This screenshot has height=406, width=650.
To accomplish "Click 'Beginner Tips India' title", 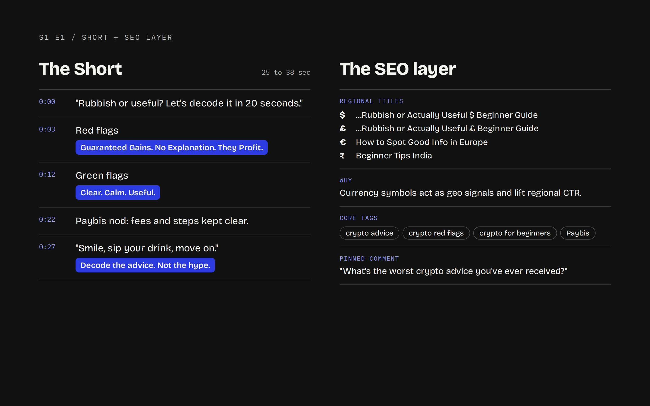I will (x=394, y=156).
